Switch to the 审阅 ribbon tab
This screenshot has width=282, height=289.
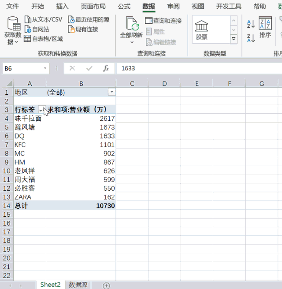(x=173, y=6)
